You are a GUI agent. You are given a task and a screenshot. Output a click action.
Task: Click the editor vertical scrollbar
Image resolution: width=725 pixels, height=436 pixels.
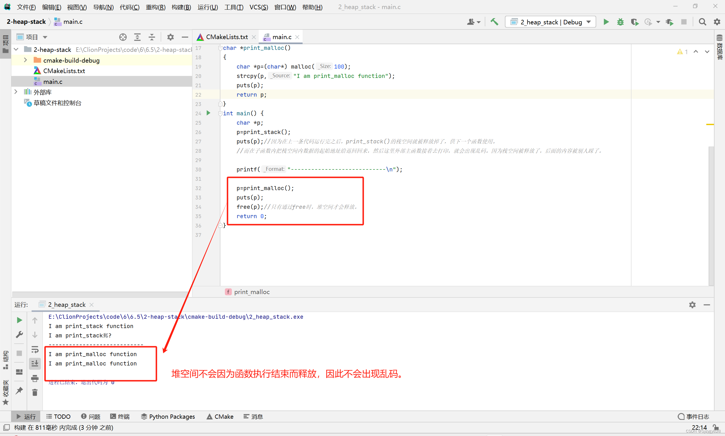pos(711,216)
